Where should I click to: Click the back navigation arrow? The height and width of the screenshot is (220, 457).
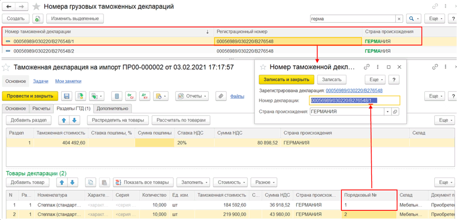click(8, 7)
